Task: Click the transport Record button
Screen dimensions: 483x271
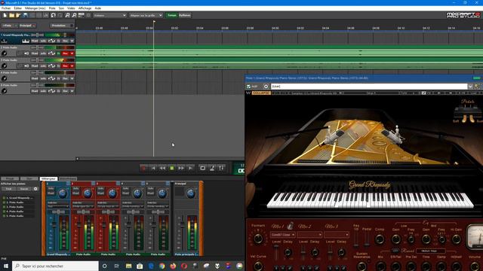Action: pyautogui.click(x=143, y=168)
